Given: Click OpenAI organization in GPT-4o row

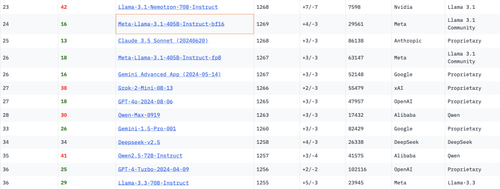Looking at the screenshot, I should click(x=403, y=102).
